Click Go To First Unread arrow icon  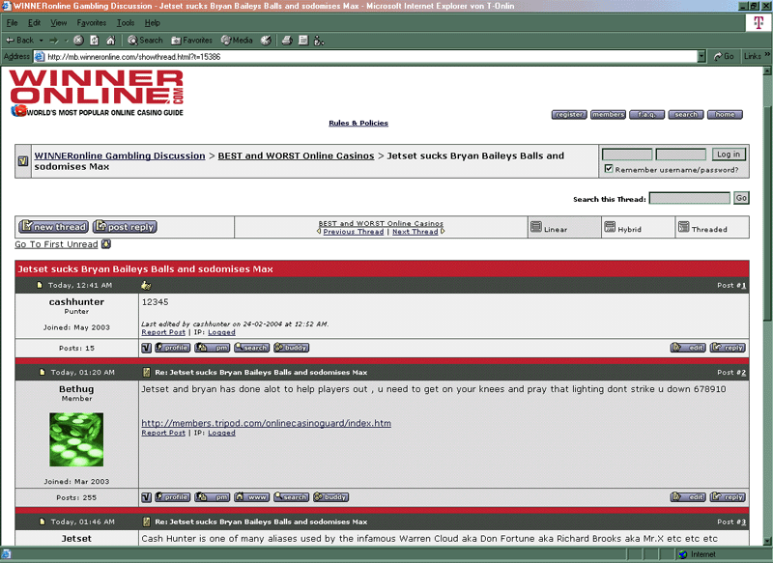click(106, 243)
